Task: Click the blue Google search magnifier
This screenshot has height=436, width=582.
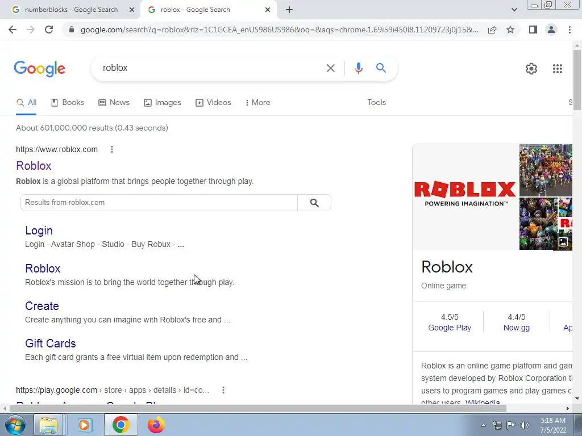Action: click(x=381, y=68)
